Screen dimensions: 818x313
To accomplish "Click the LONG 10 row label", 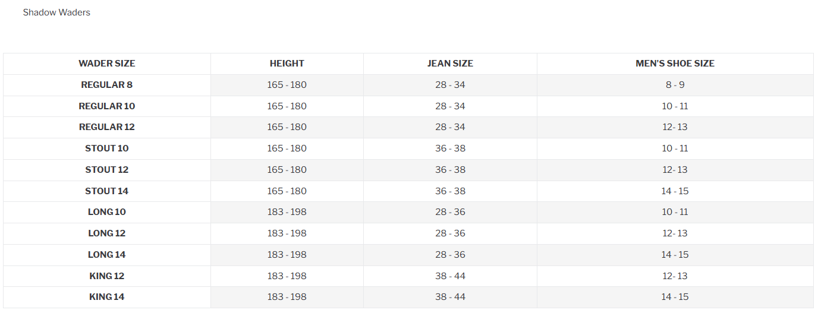I will (107, 212).
